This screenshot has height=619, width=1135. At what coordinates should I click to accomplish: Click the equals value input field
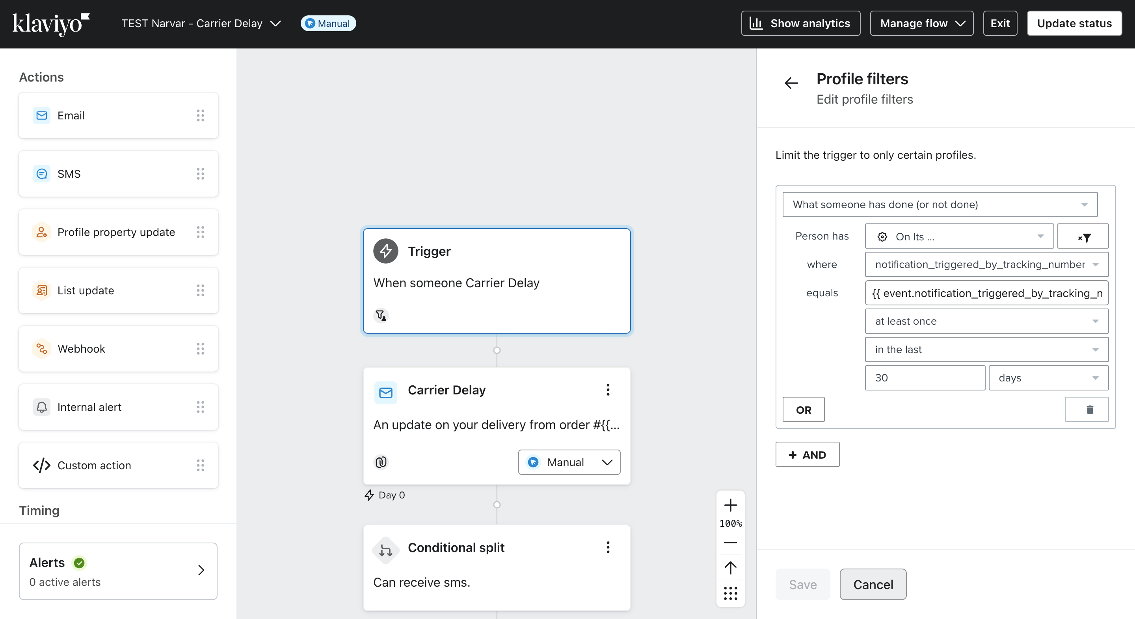[986, 293]
